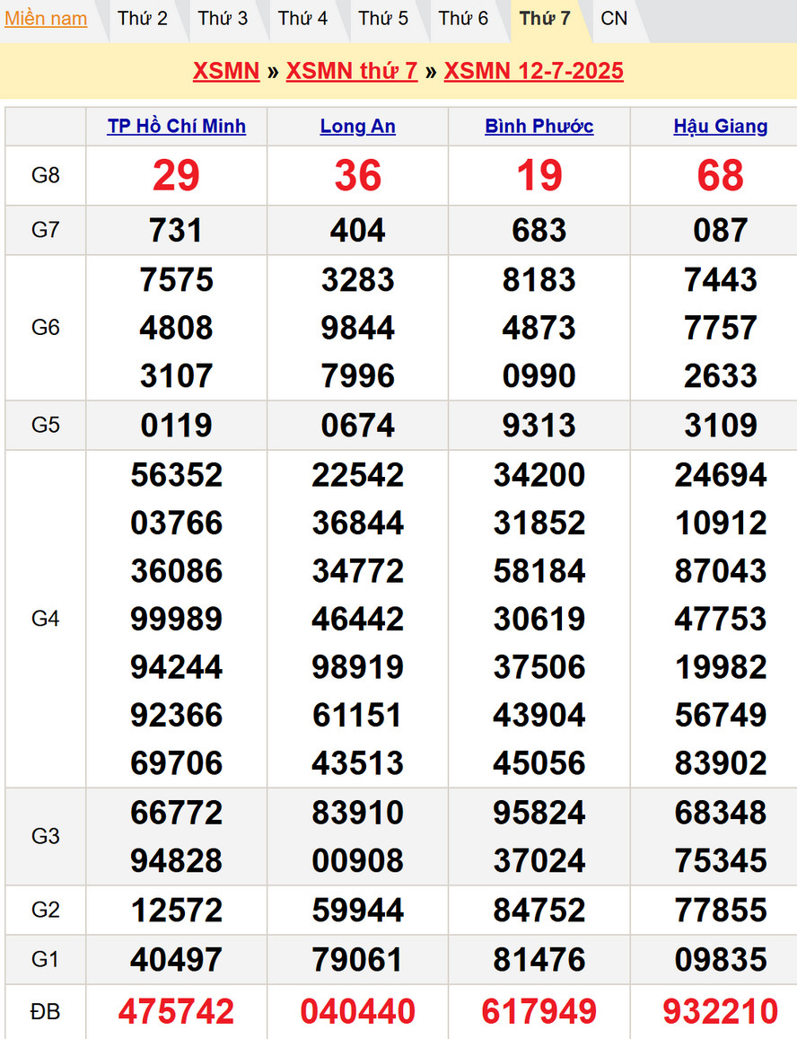Open TP Hồ Chí Minh province link

pyautogui.click(x=176, y=127)
